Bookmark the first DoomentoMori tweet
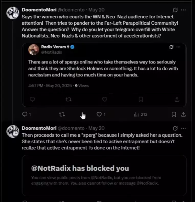 (x=174, y=115)
